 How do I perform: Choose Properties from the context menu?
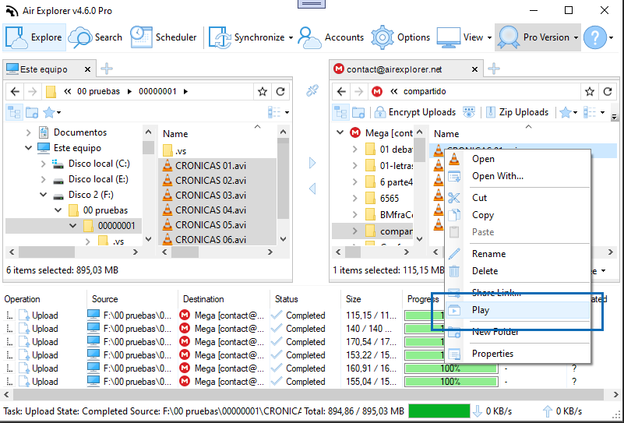[x=517, y=354]
